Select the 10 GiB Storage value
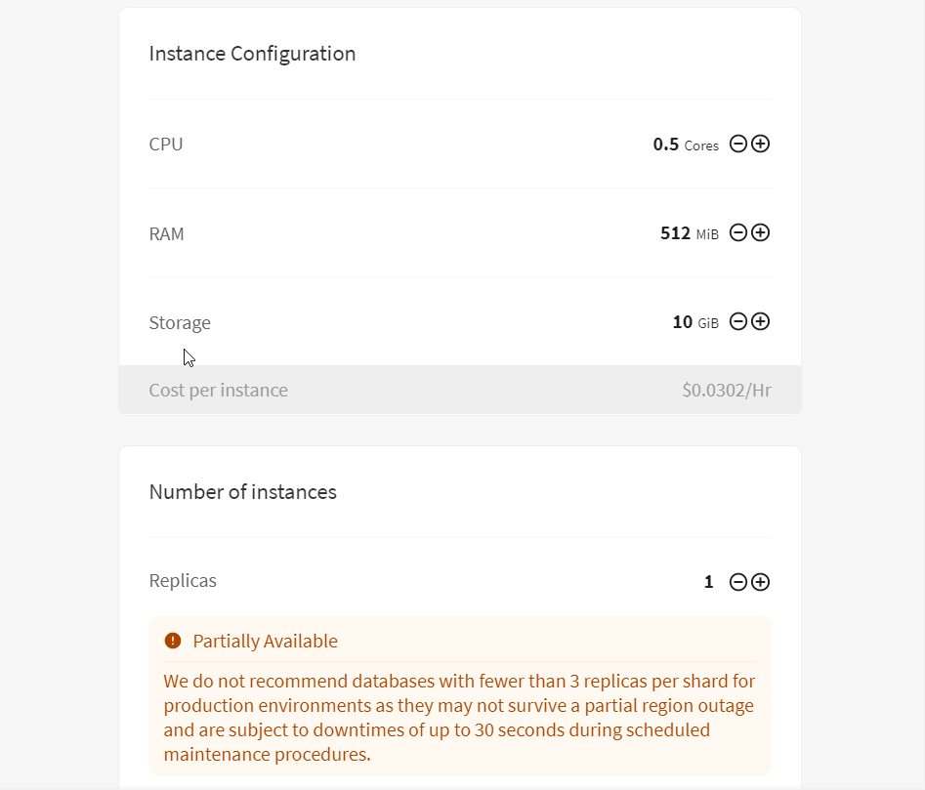Viewport: 925px width, 790px height. pos(695,322)
